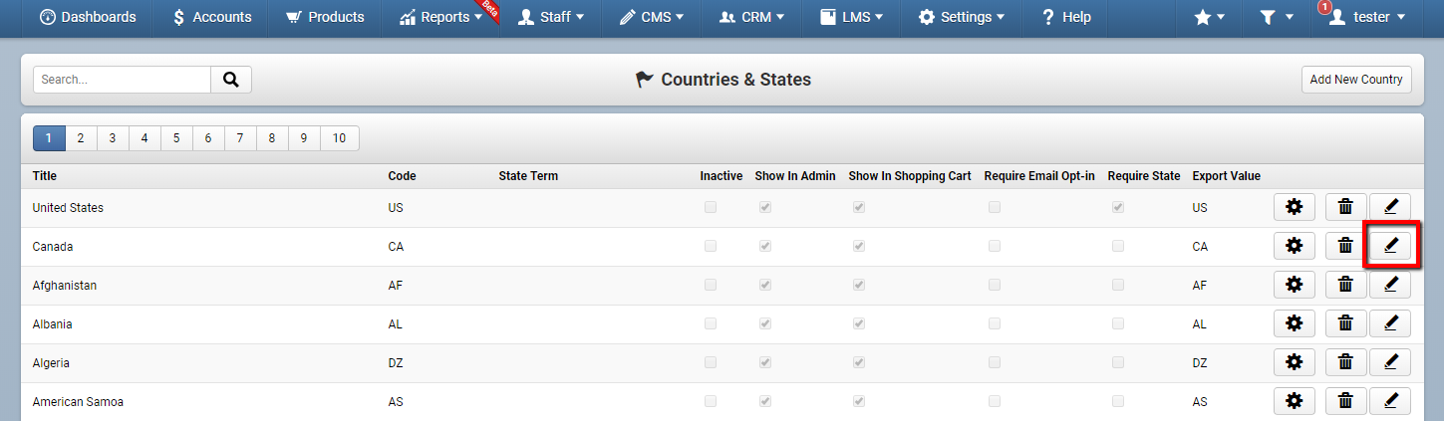Viewport: 1444px width, 421px height.
Task: Go to the Dashboards menu item
Action: click(x=87, y=17)
